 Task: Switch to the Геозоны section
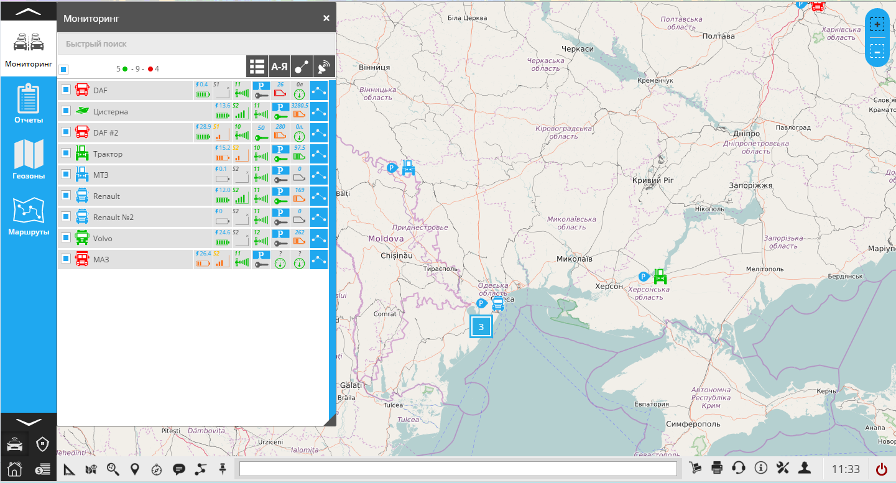29,160
